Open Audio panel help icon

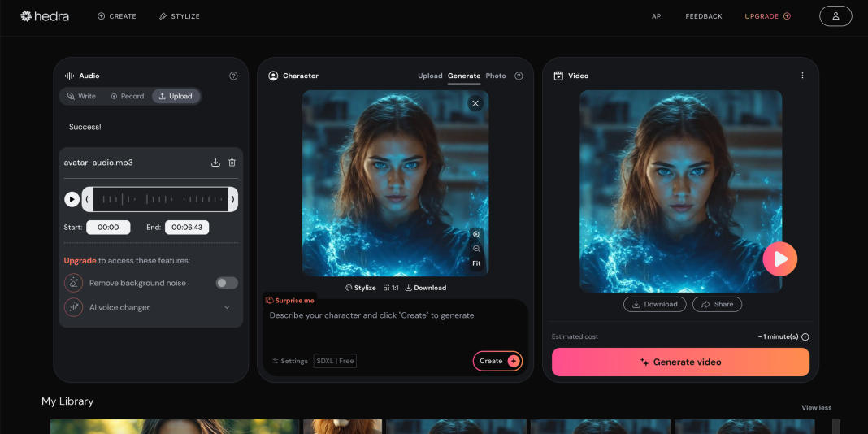[233, 76]
